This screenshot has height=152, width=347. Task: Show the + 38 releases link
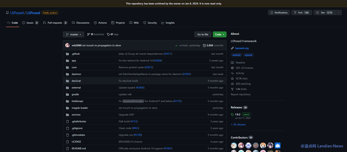238,125
